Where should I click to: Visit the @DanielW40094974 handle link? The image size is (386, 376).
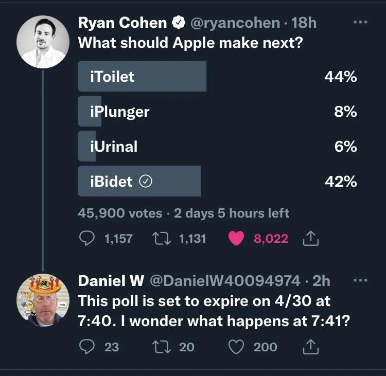pyautogui.click(x=224, y=281)
